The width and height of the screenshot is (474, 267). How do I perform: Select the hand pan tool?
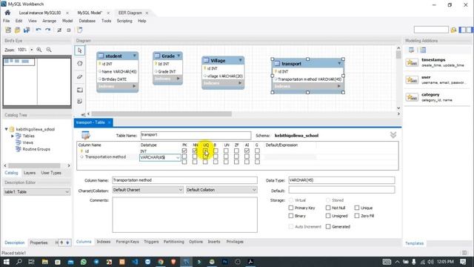pyautogui.click(x=80, y=63)
